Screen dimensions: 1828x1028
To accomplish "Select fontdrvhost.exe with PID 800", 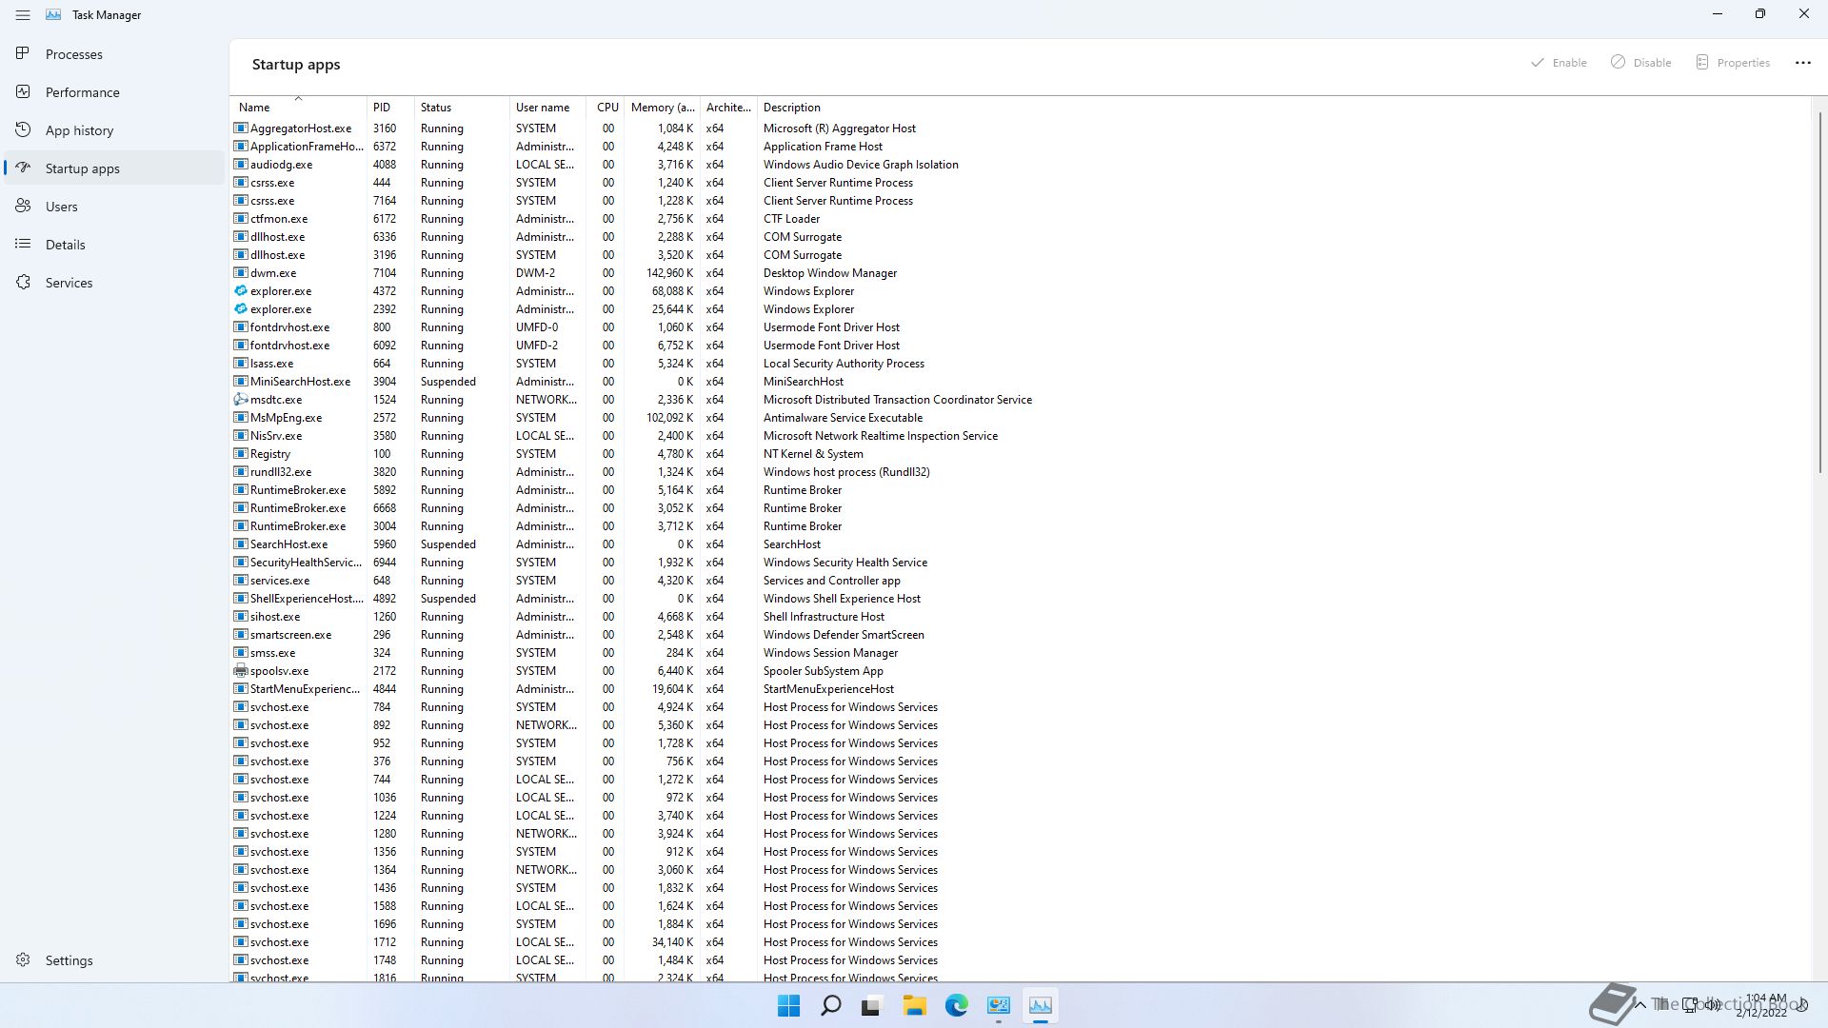I will click(x=1021, y=327).
